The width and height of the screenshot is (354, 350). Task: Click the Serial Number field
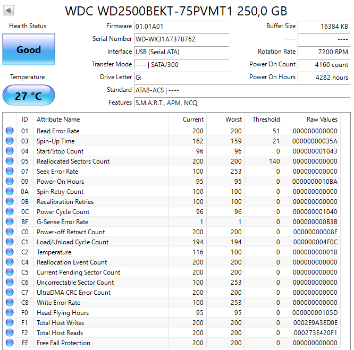181,39
